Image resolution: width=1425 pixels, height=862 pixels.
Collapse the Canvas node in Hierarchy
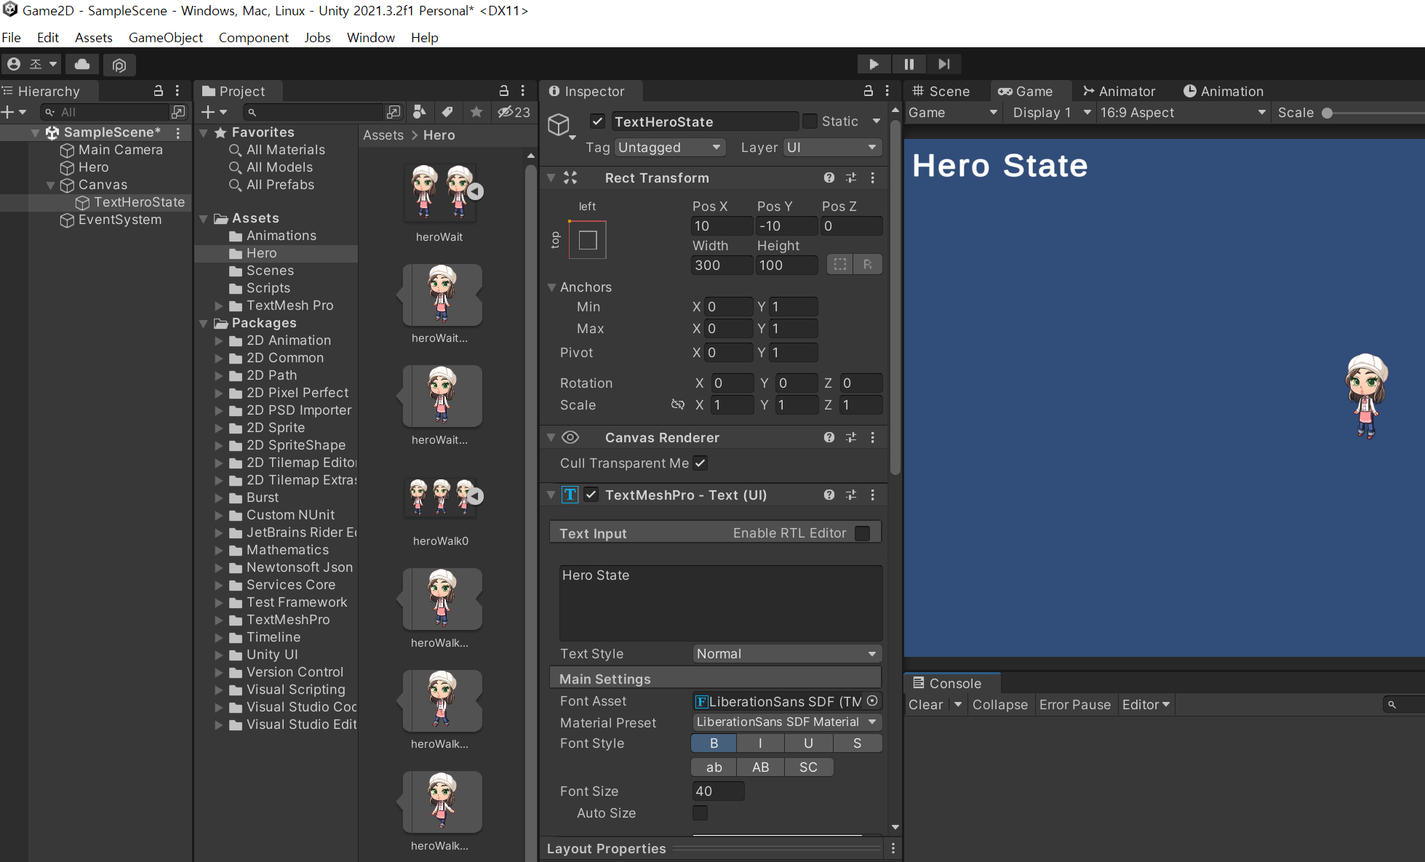coord(50,185)
